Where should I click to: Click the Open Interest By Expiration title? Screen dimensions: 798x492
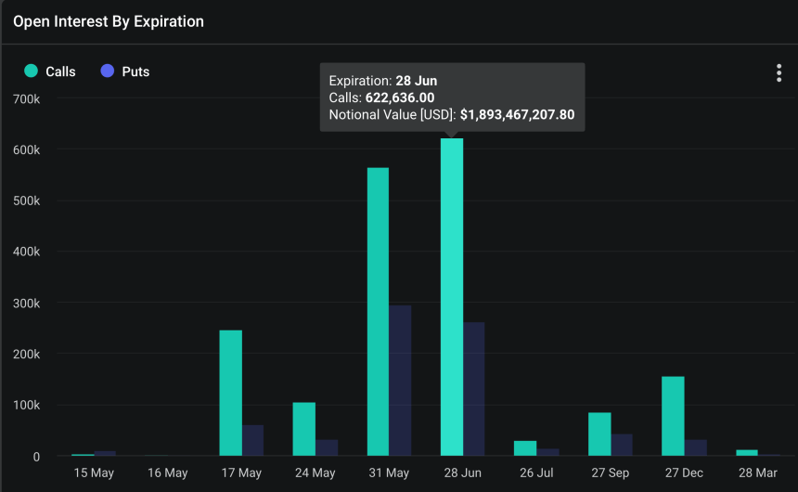[x=109, y=20]
